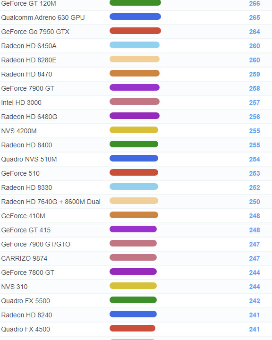Screen dimensions: 272x340
Task: Click score 250 for Radeon HD 7640G Dual
Action: pos(255,202)
